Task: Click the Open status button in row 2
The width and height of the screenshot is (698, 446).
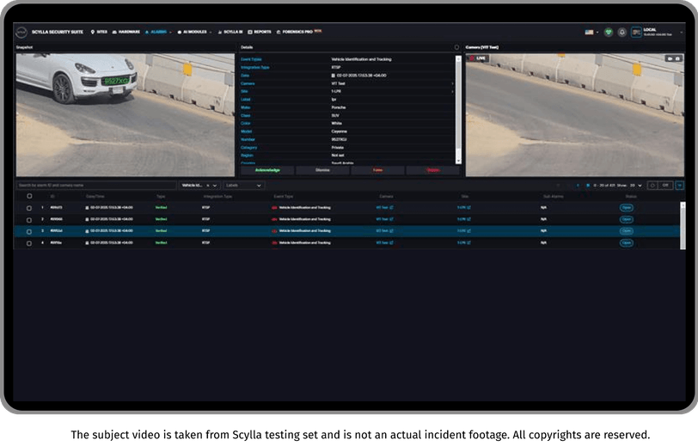Action: (x=627, y=219)
